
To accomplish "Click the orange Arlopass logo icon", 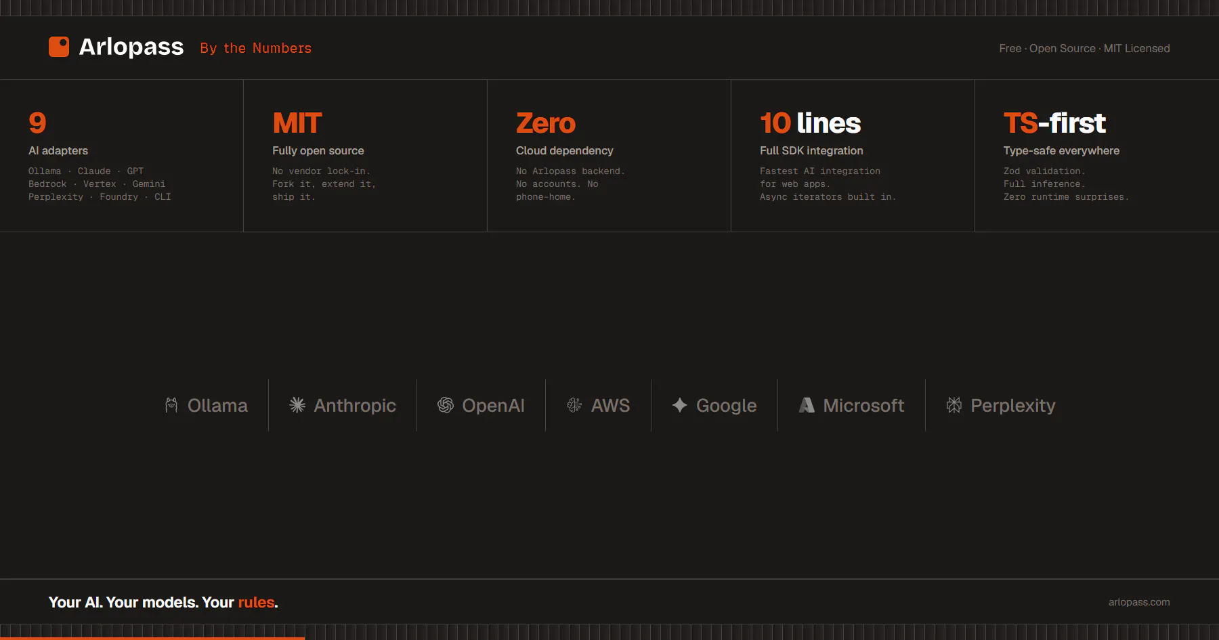I will click(59, 47).
